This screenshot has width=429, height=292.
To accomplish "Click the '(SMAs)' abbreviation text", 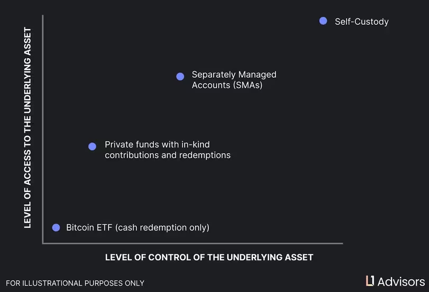I will 248,85.
